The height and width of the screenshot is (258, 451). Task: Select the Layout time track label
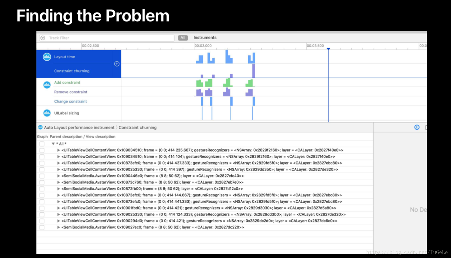pos(64,57)
